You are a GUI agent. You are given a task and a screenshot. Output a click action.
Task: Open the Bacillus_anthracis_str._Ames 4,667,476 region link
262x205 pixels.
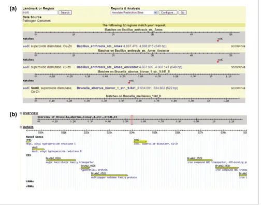[121, 46]
